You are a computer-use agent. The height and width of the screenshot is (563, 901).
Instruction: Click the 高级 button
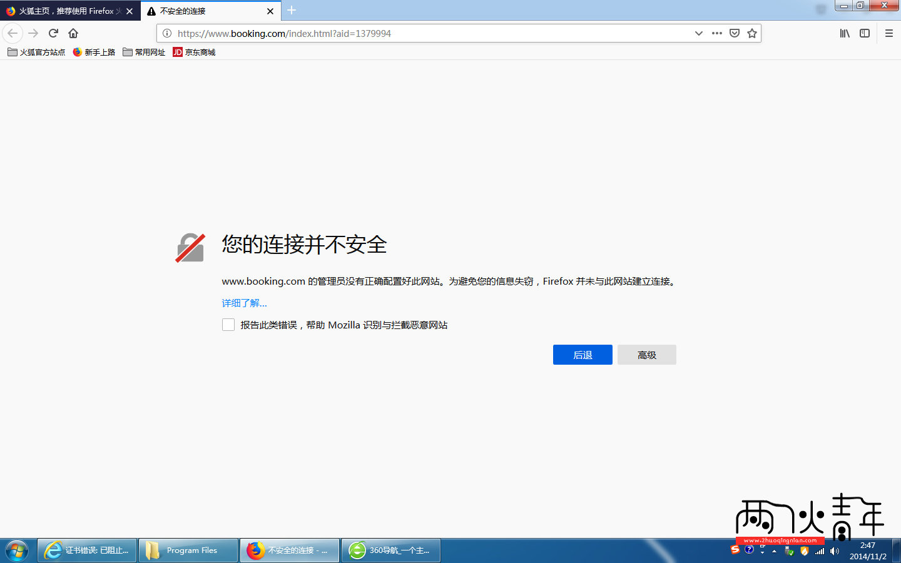647,355
